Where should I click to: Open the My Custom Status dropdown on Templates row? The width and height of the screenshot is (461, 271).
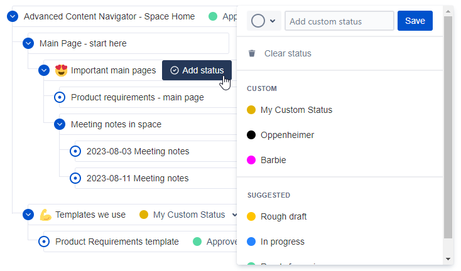234,215
